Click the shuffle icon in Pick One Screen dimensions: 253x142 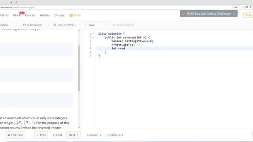pyautogui.click(x=9, y=135)
